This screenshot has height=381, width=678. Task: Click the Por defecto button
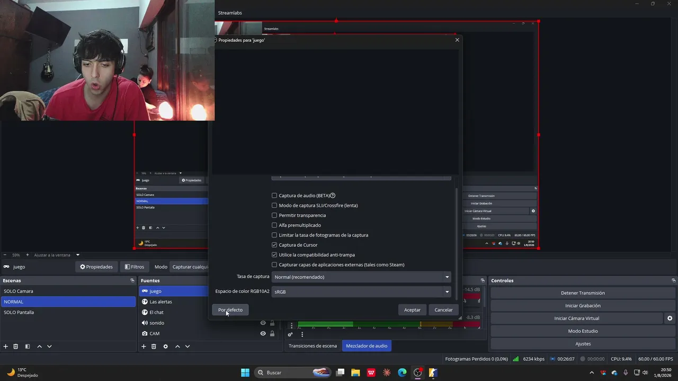[x=230, y=310]
